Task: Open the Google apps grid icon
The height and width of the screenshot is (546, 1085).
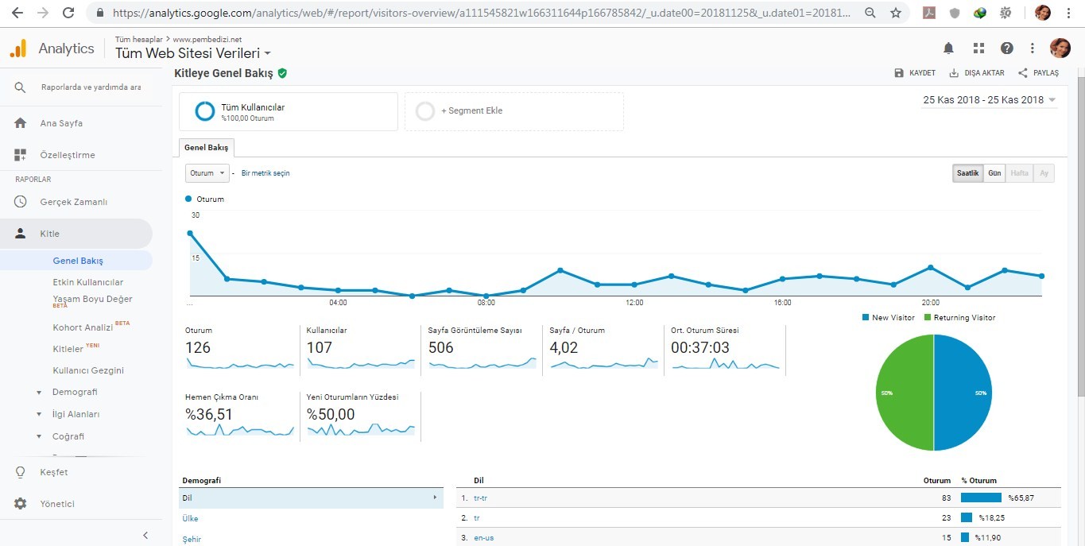Action: coord(978,48)
